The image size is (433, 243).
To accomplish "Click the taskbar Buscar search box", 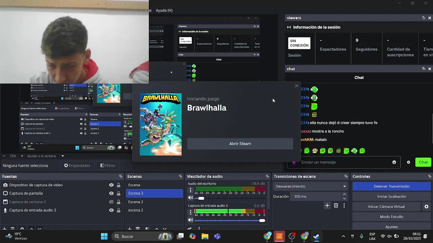I will pos(143,236).
